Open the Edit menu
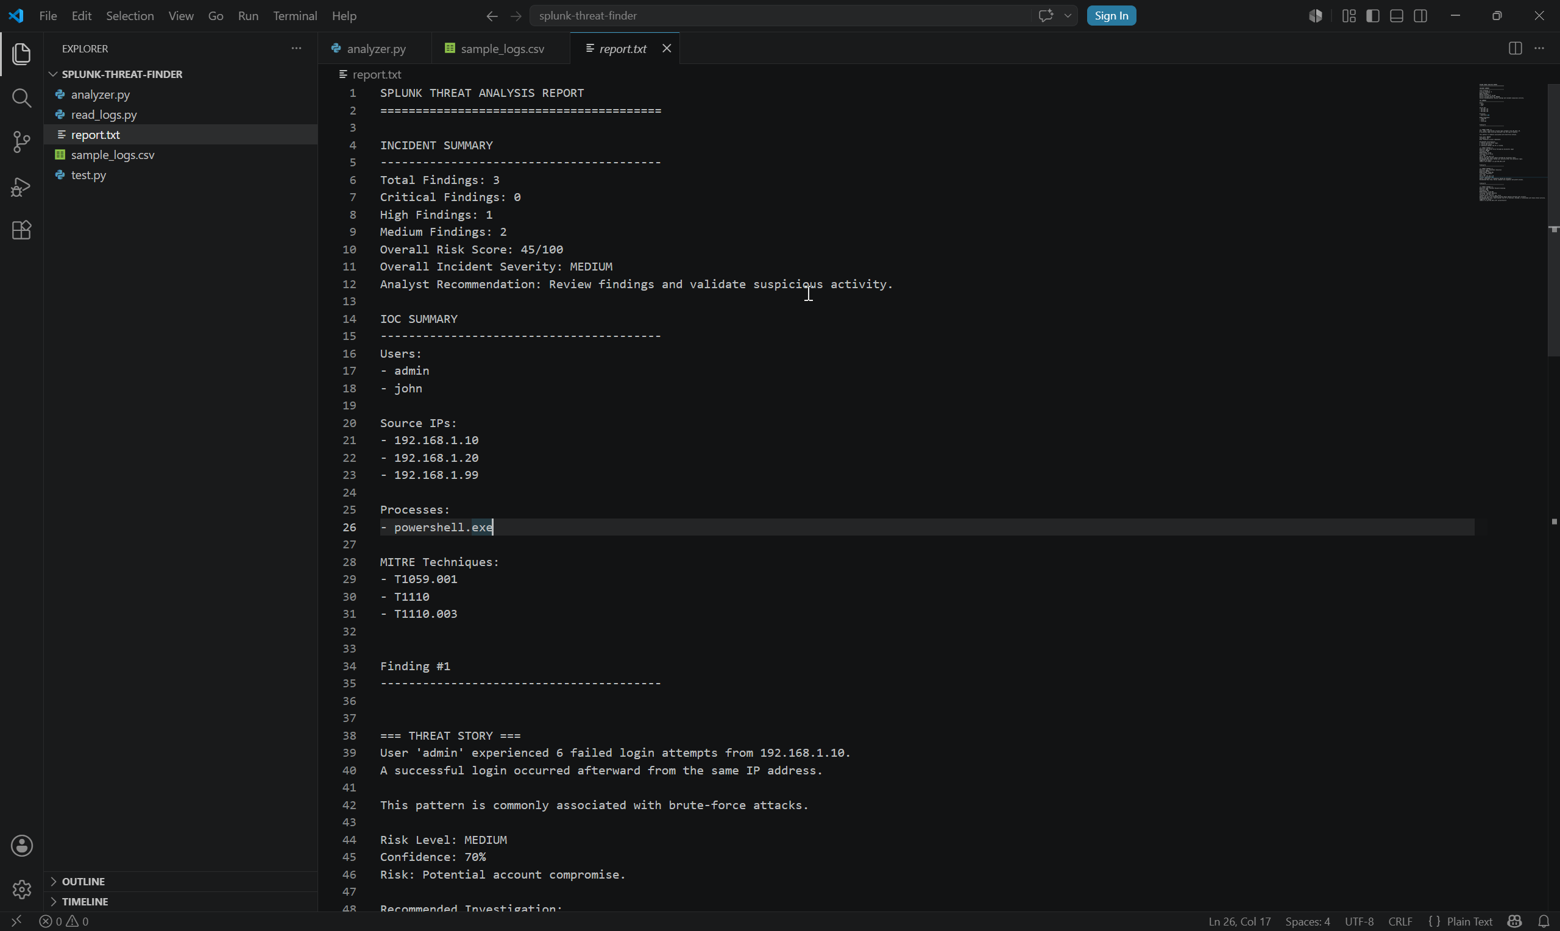The image size is (1560, 931). point(82,16)
